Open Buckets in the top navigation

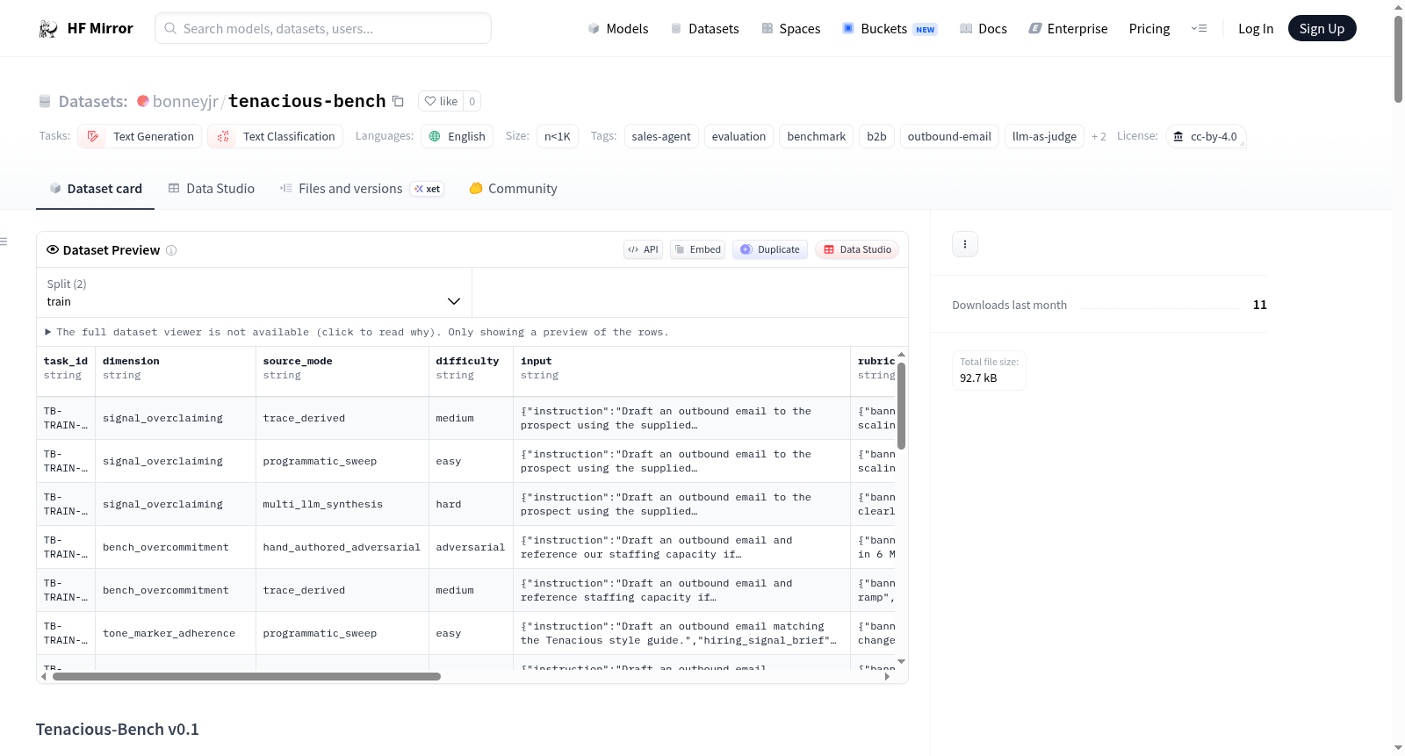click(890, 29)
